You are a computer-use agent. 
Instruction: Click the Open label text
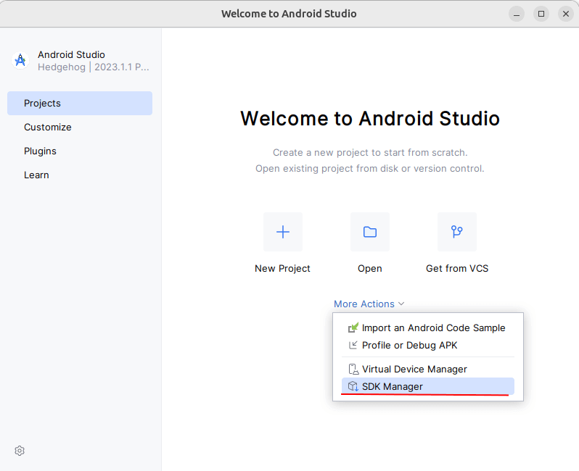[x=369, y=269]
